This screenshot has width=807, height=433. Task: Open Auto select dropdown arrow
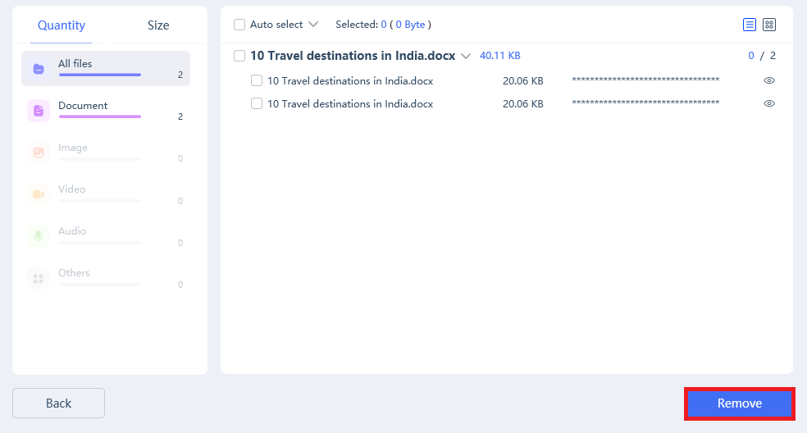312,25
